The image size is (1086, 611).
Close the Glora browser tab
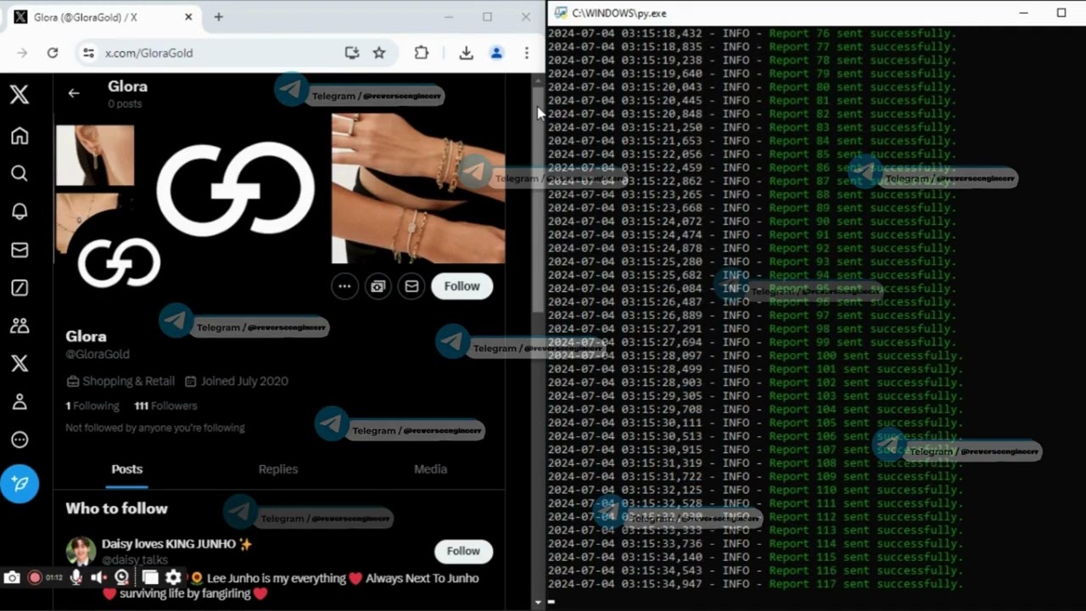coord(188,17)
